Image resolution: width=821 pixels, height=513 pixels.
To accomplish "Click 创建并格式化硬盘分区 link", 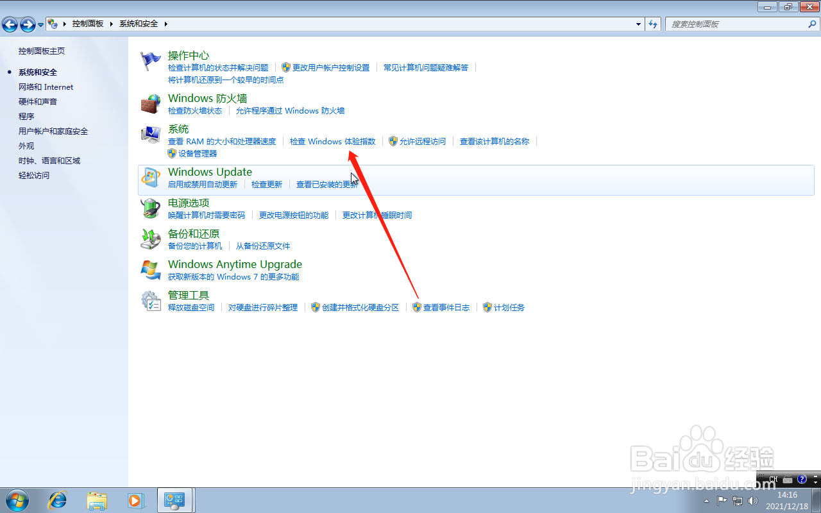I will (x=360, y=307).
